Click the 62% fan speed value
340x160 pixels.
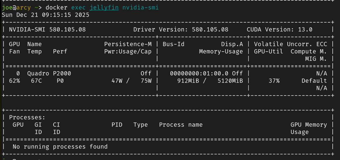15,81
